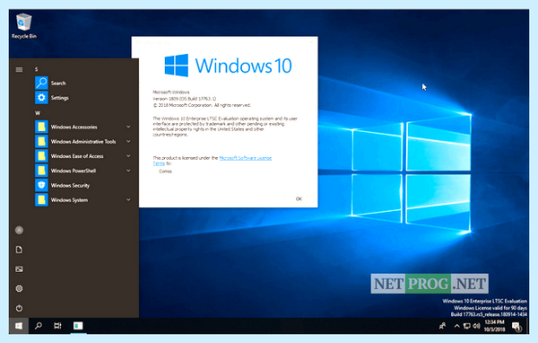
Task: Select the running winver app on taskbar
Action: (x=78, y=325)
